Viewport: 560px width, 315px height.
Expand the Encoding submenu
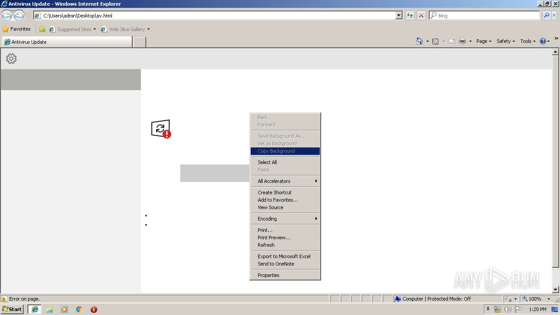tap(285, 219)
